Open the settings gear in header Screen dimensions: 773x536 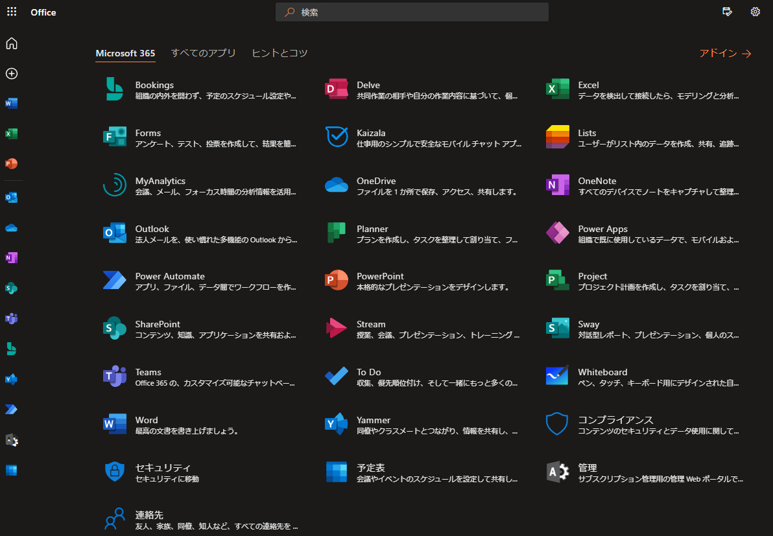pos(755,12)
